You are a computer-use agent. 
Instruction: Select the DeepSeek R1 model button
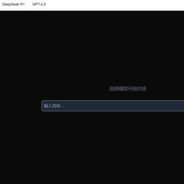click(x=13, y=4)
